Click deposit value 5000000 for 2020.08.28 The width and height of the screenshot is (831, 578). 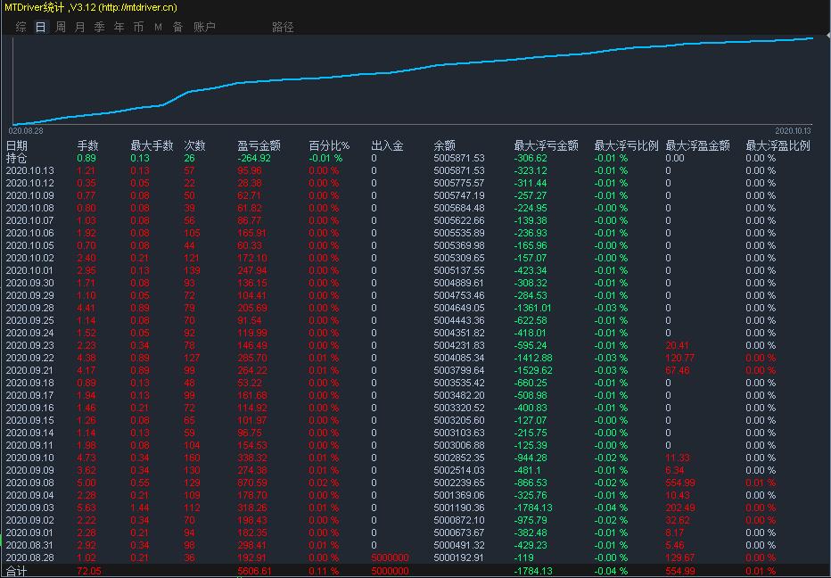coord(390,557)
